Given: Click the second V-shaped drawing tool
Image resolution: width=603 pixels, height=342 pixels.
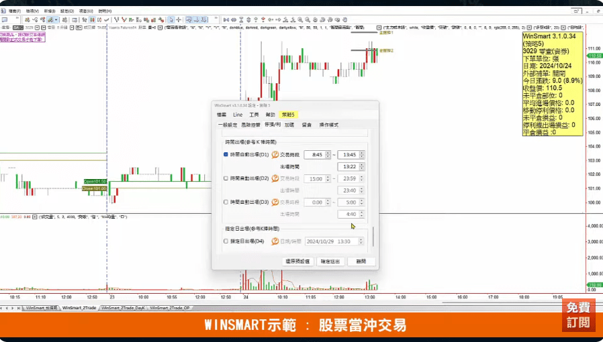Looking at the screenshot, I should point(124,19).
